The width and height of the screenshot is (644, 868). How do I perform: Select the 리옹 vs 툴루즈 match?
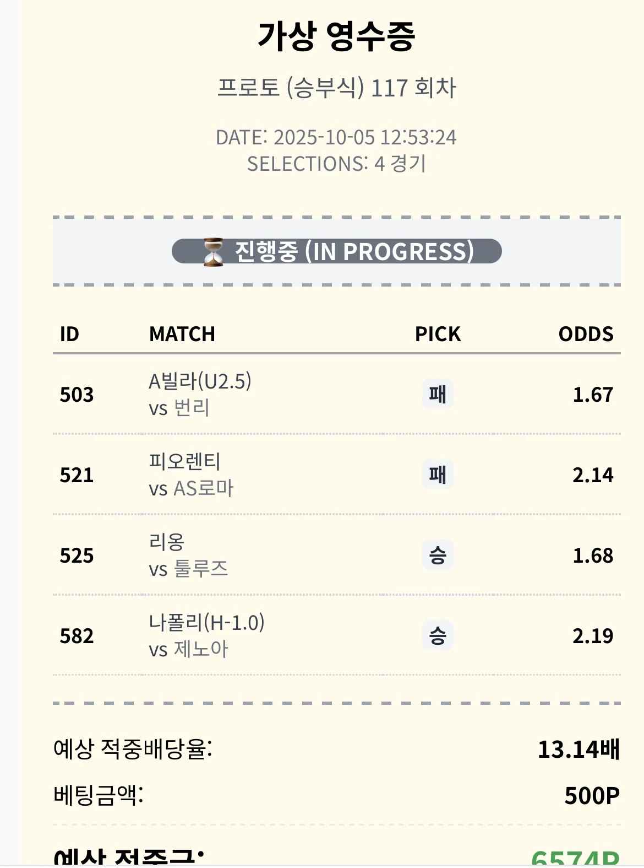(188, 555)
